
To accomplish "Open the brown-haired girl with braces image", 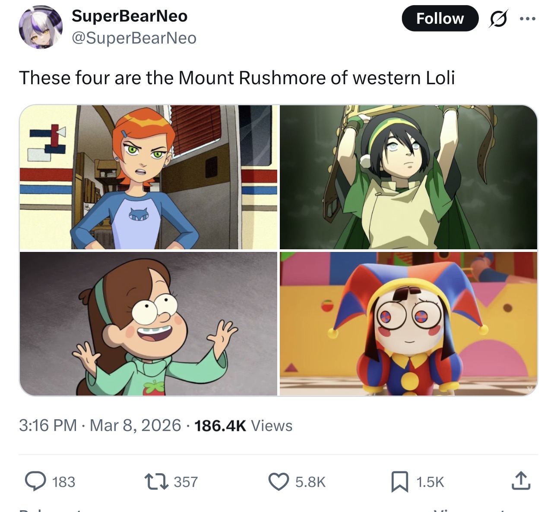I will click(148, 324).
